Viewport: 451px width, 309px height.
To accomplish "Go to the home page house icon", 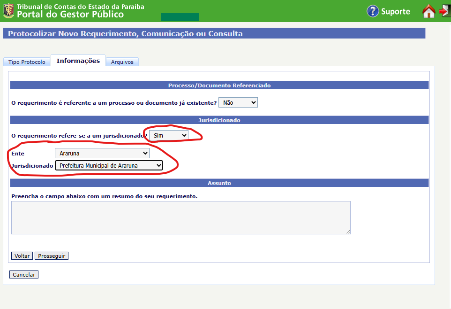I will [428, 11].
